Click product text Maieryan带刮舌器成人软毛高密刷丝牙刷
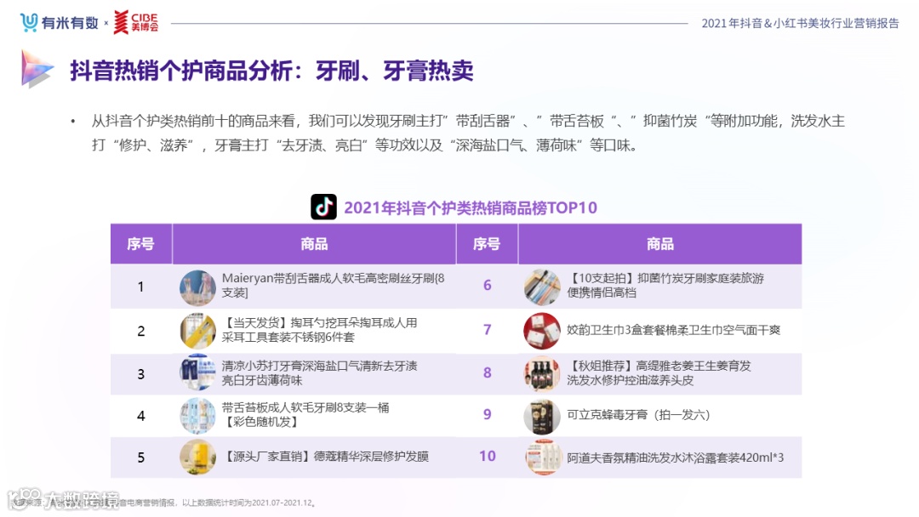919x517 pixels. coord(333,285)
